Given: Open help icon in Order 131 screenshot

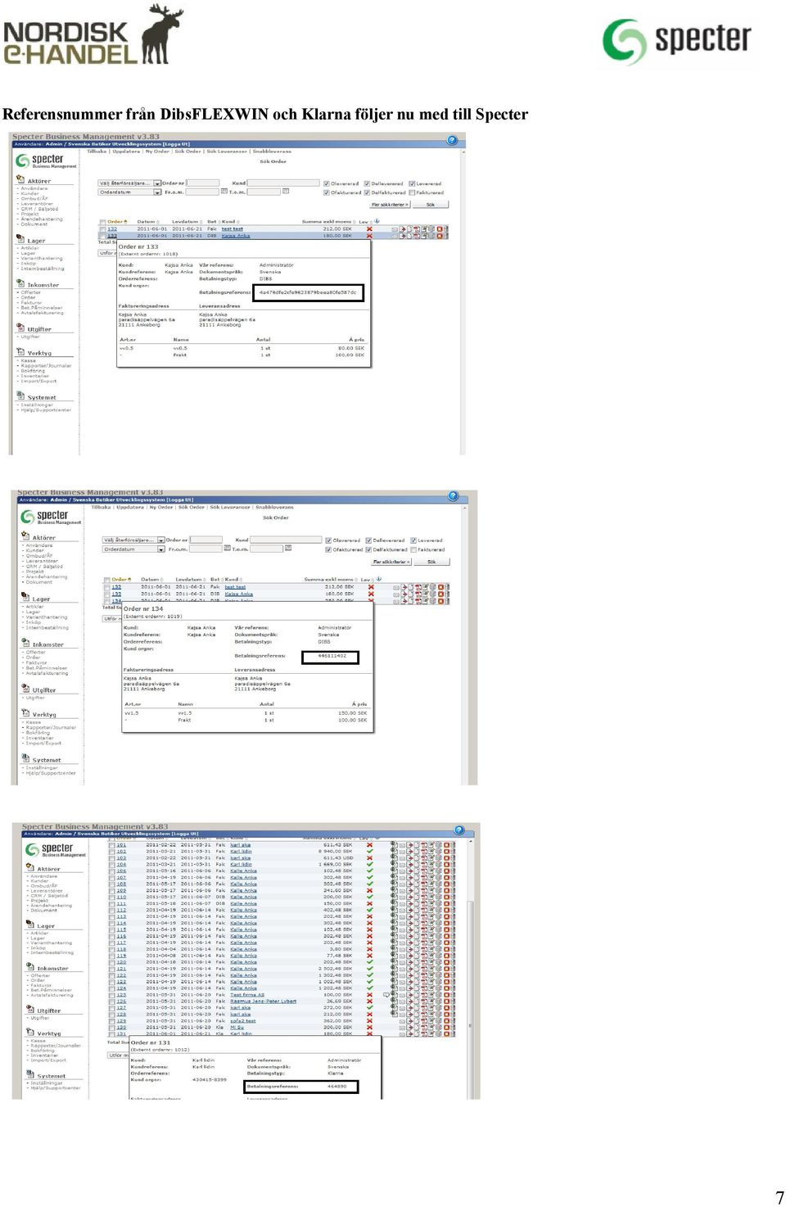Looking at the screenshot, I should [x=459, y=830].
